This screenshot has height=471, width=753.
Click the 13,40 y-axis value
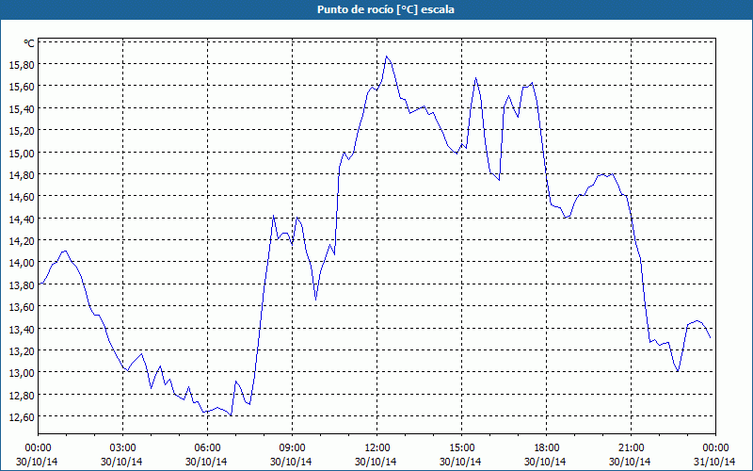point(22,329)
